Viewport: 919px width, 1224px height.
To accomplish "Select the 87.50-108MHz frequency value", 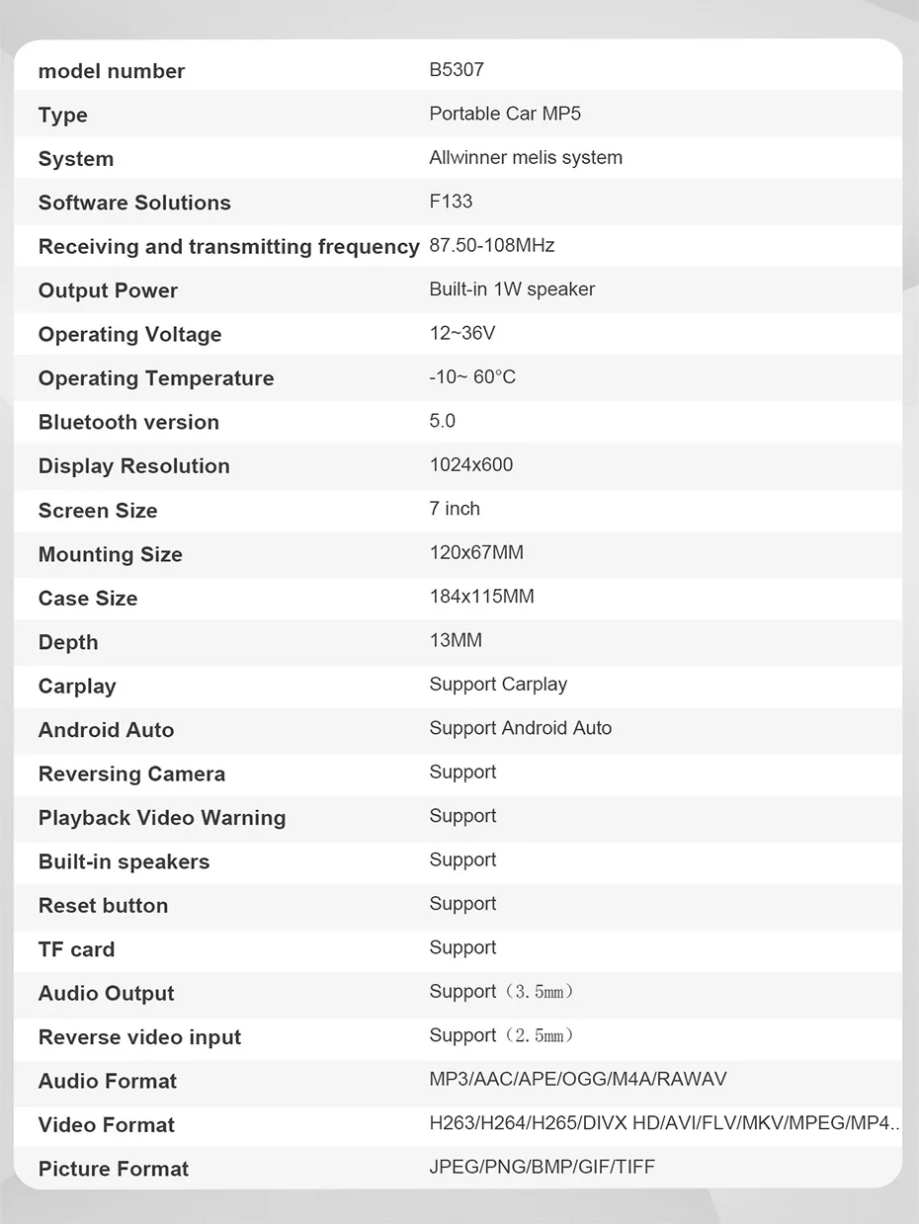I will [x=492, y=245].
